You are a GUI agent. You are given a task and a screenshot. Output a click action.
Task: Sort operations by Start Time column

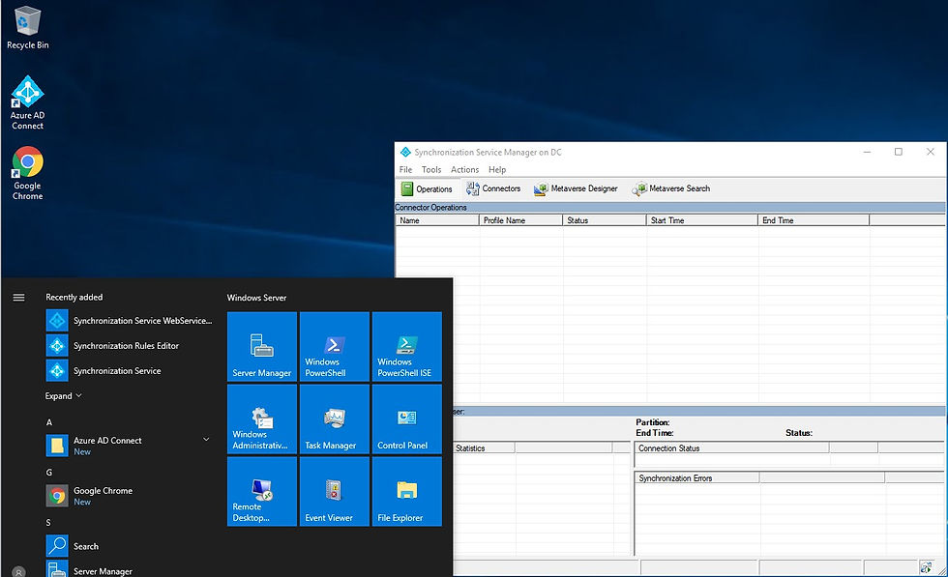click(x=702, y=220)
